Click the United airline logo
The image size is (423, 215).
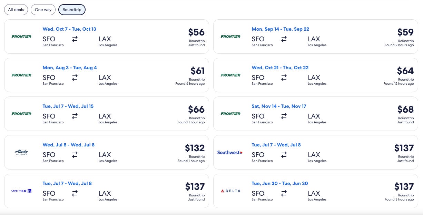click(21, 191)
